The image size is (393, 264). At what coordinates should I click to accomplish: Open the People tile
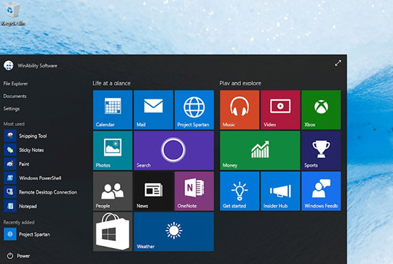[113, 191]
